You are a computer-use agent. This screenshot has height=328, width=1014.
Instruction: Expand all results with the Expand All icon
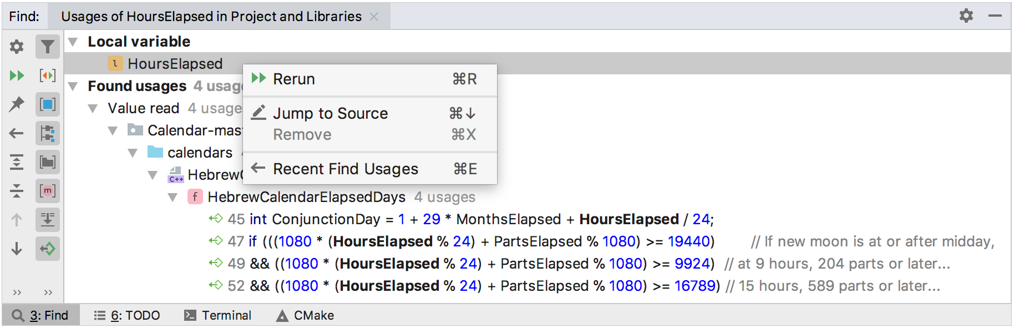17,162
